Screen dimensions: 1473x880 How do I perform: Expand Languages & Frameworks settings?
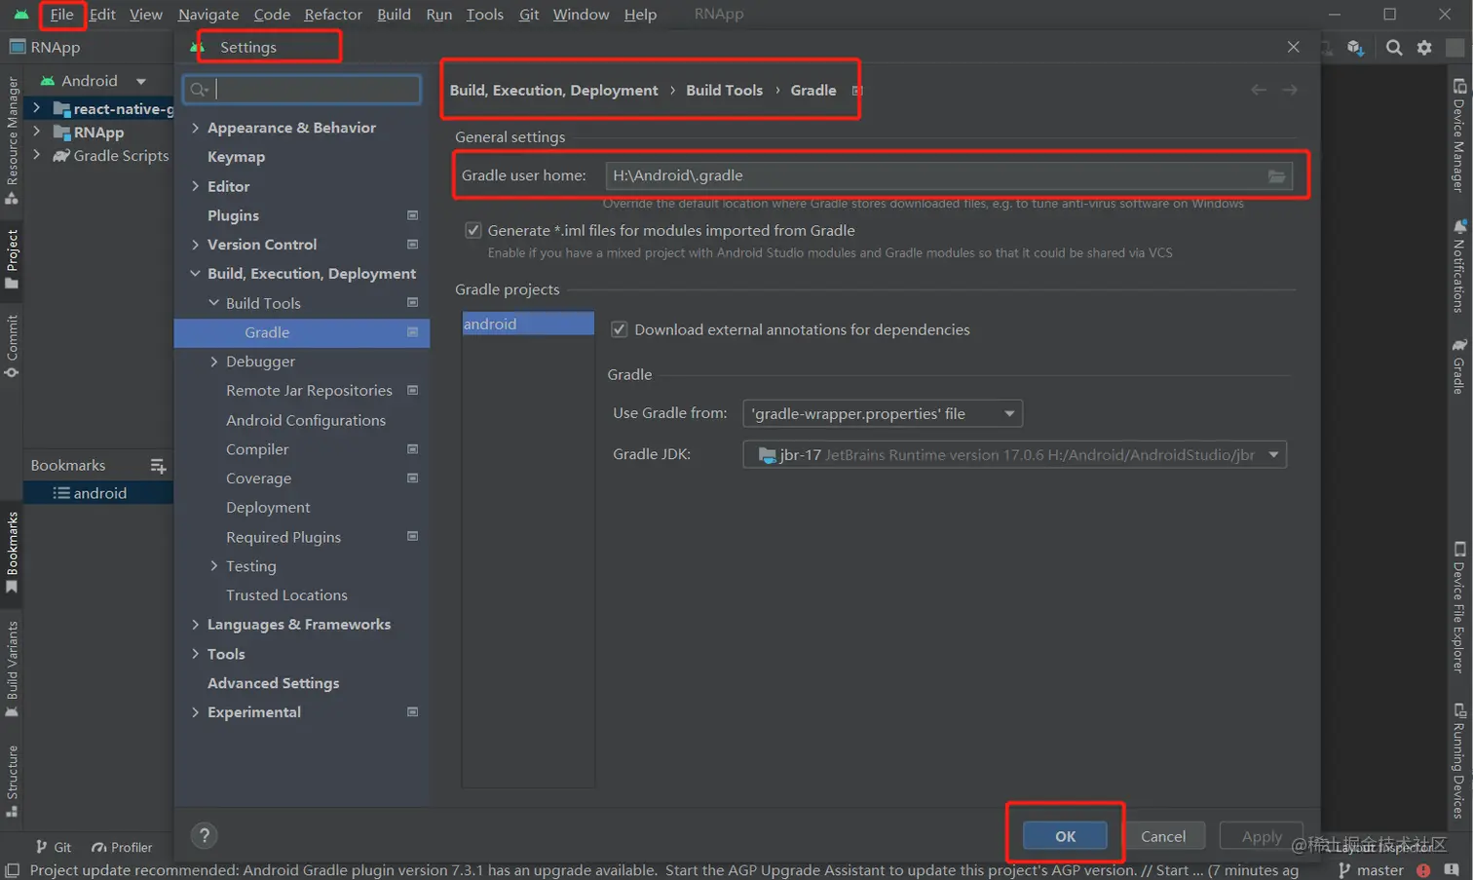point(195,625)
